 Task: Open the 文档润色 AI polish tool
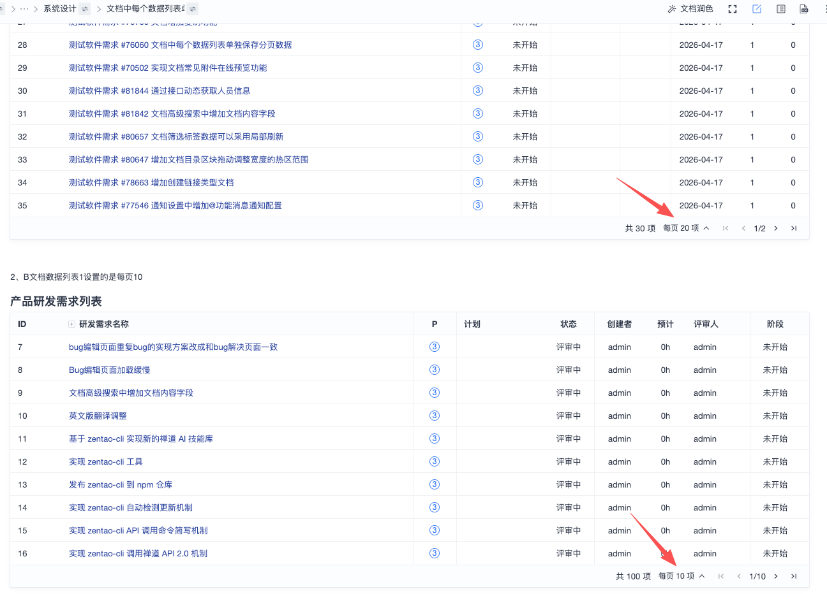coord(690,9)
